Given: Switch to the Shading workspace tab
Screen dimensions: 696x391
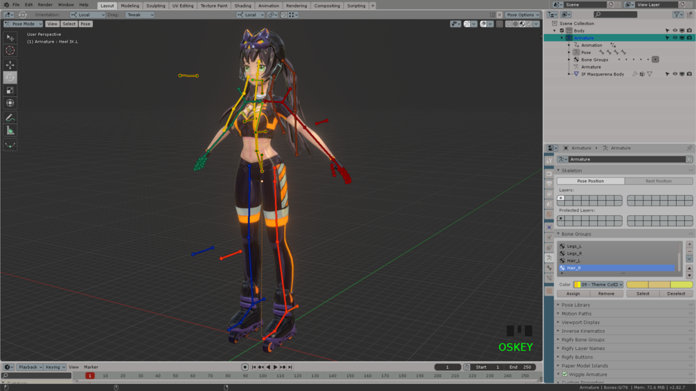Looking at the screenshot, I should (x=243, y=6).
